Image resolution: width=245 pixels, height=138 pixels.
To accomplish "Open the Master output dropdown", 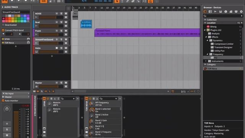I will click(x=16, y=97).
